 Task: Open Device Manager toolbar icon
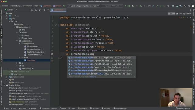click(x=177, y=6)
